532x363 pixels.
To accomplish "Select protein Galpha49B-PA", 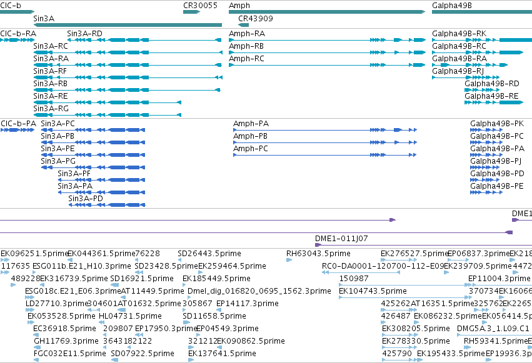I will 486,155.
